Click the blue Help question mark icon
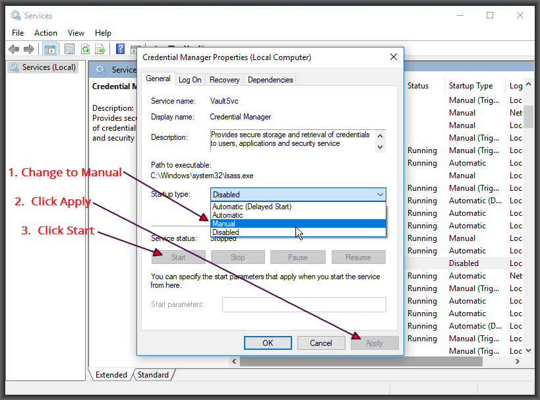The width and height of the screenshot is (540, 400). click(121, 49)
